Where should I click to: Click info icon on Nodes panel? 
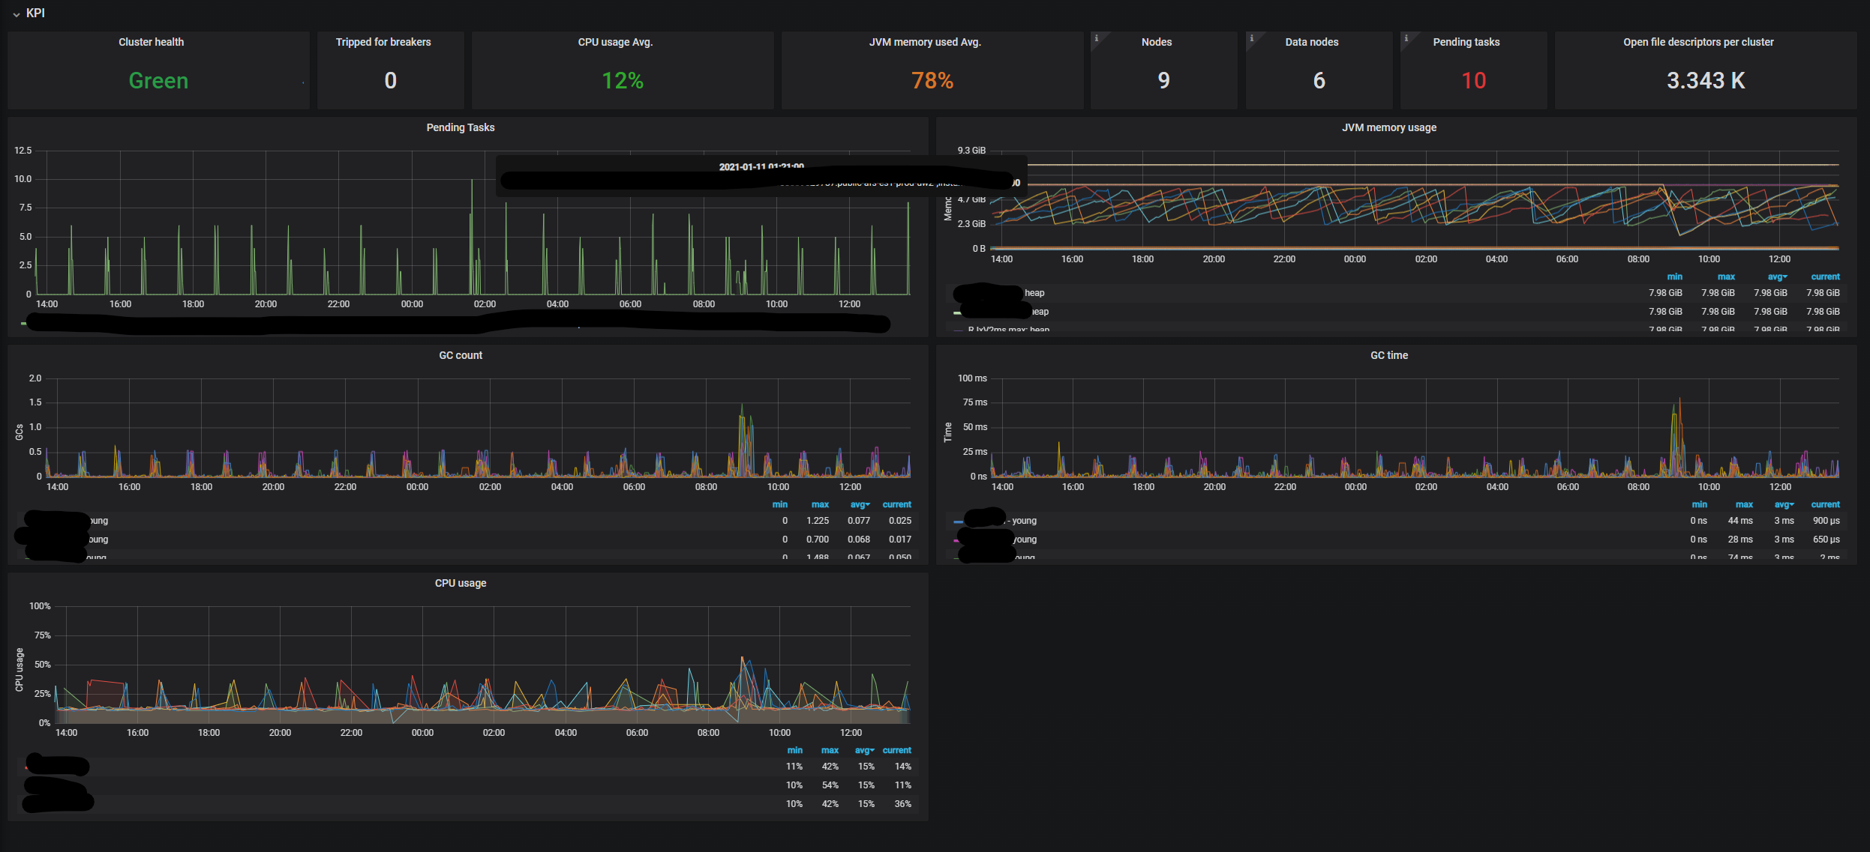coord(1096,38)
